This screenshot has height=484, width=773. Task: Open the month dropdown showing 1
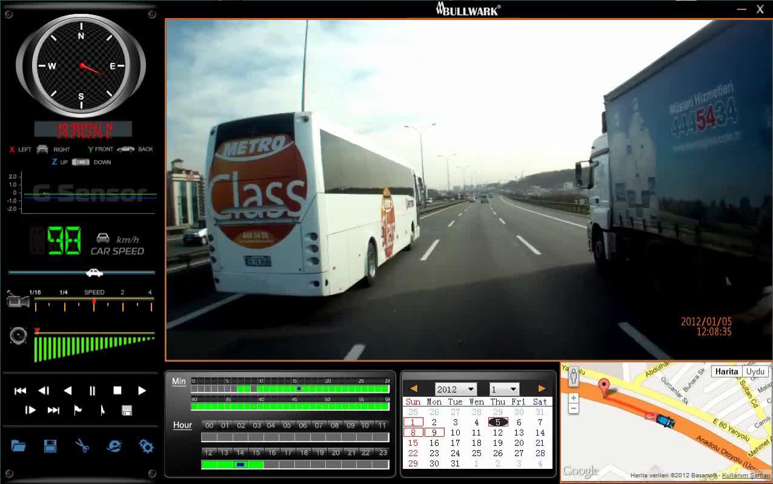point(505,390)
